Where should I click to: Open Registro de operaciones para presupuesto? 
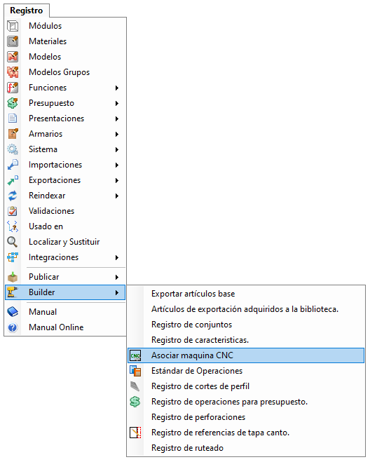coord(246,402)
